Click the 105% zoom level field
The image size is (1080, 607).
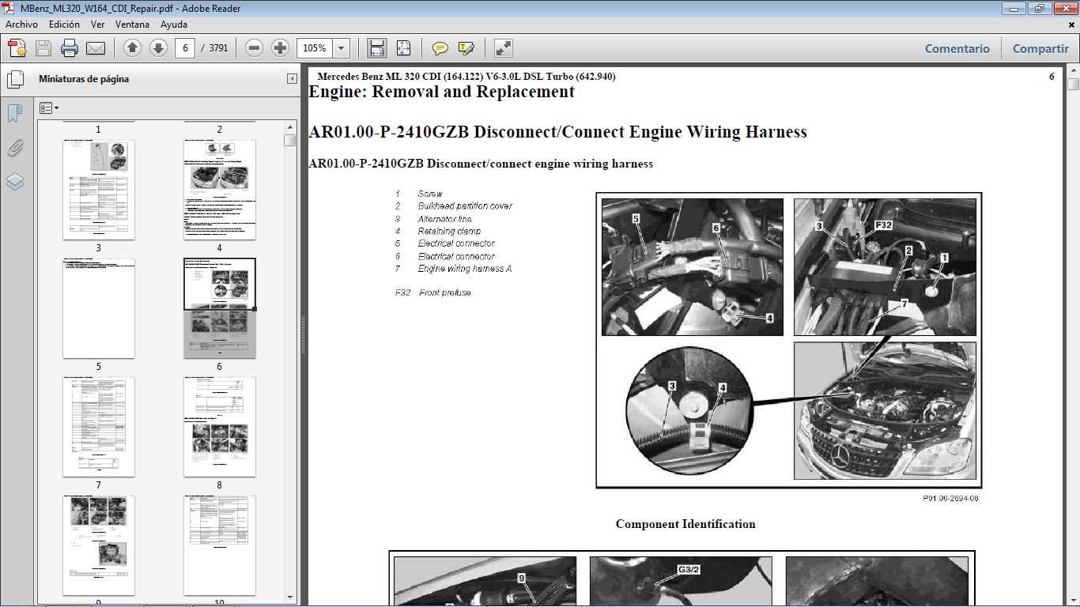[315, 48]
